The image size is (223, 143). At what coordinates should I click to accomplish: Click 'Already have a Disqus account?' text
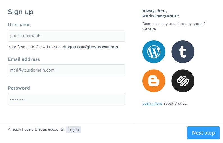(36, 129)
